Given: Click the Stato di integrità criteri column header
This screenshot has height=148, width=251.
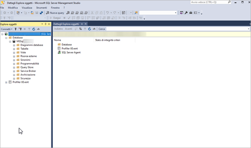Looking at the screenshot, I should (115, 40).
